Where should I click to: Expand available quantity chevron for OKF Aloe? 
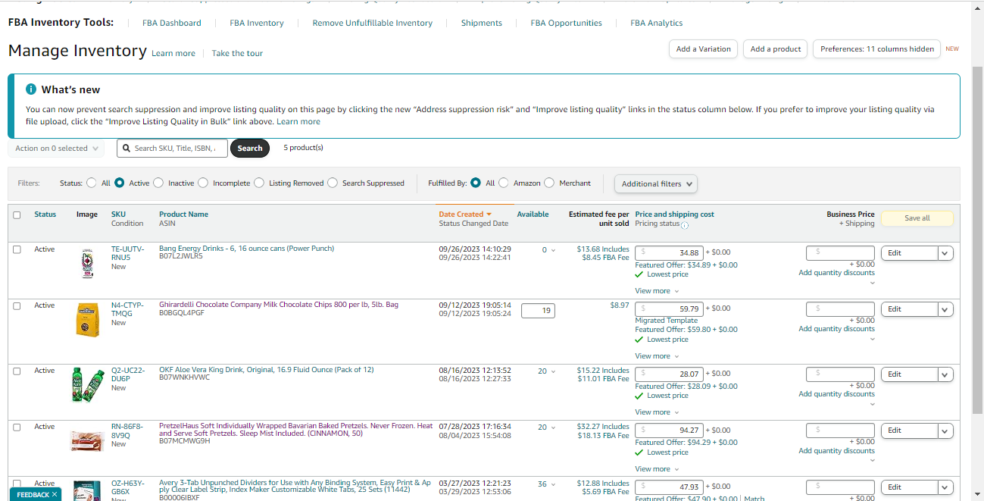tap(553, 371)
